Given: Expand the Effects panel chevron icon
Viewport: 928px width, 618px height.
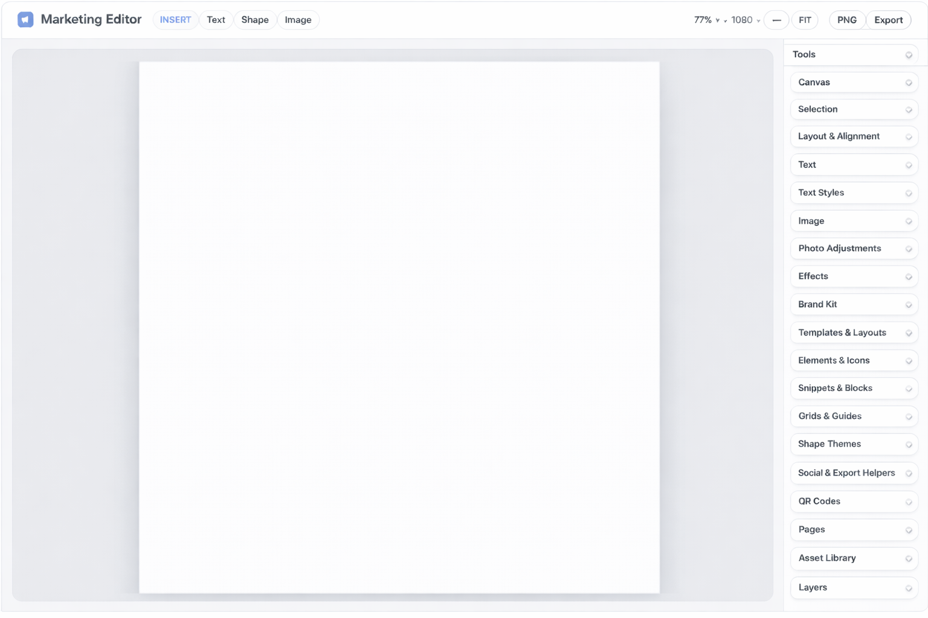Looking at the screenshot, I should pos(908,277).
